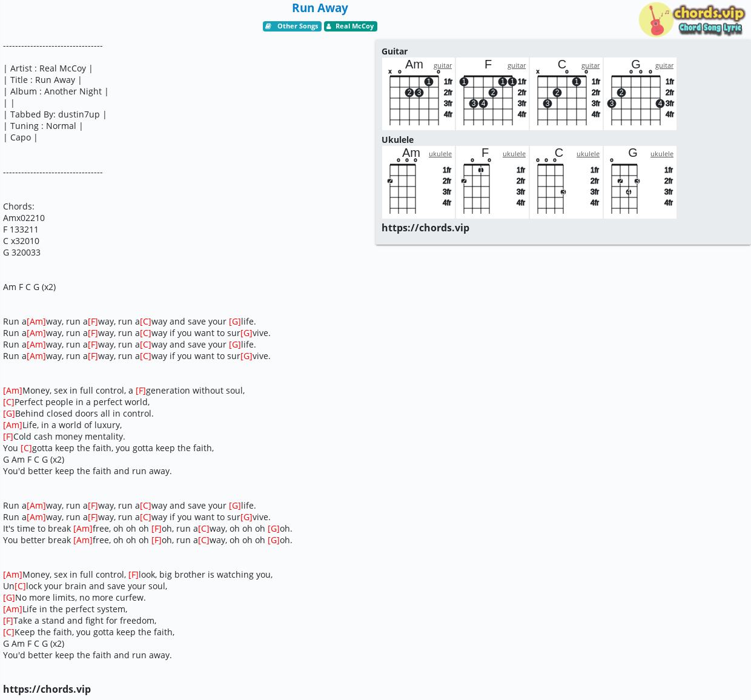Click [C] chord in 'Unlock your brain' line
Image resolution: width=751 pixels, height=700 pixels.
20,586
